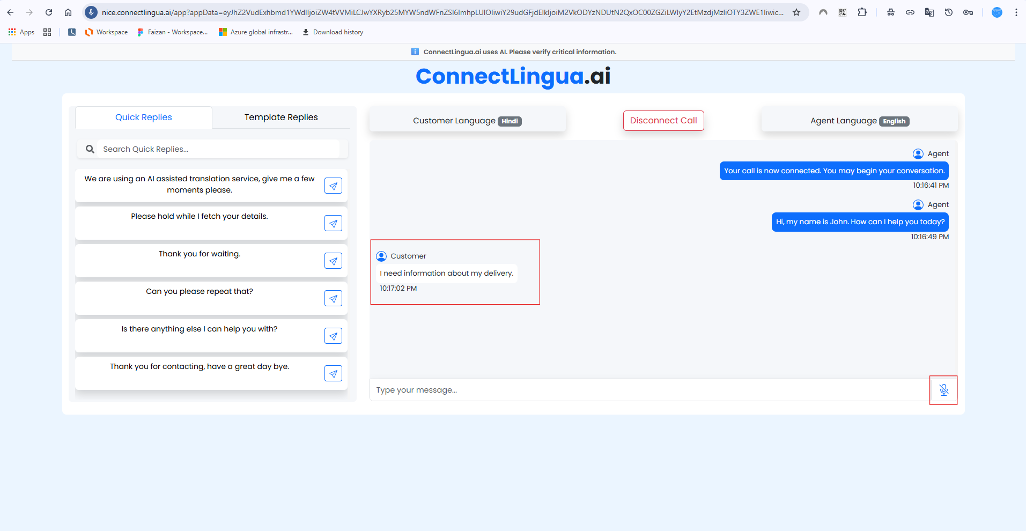Send the 'Can you please repeat that?' reply

coord(333,298)
